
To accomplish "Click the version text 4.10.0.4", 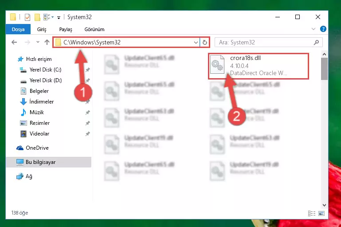I will 239,66.
